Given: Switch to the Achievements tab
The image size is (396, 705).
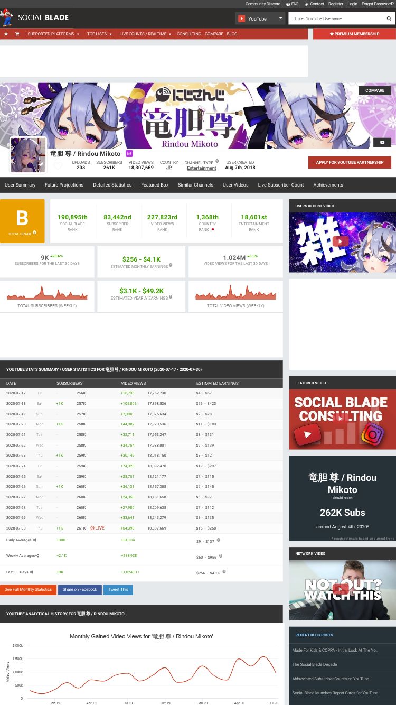Looking at the screenshot, I should [328, 185].
